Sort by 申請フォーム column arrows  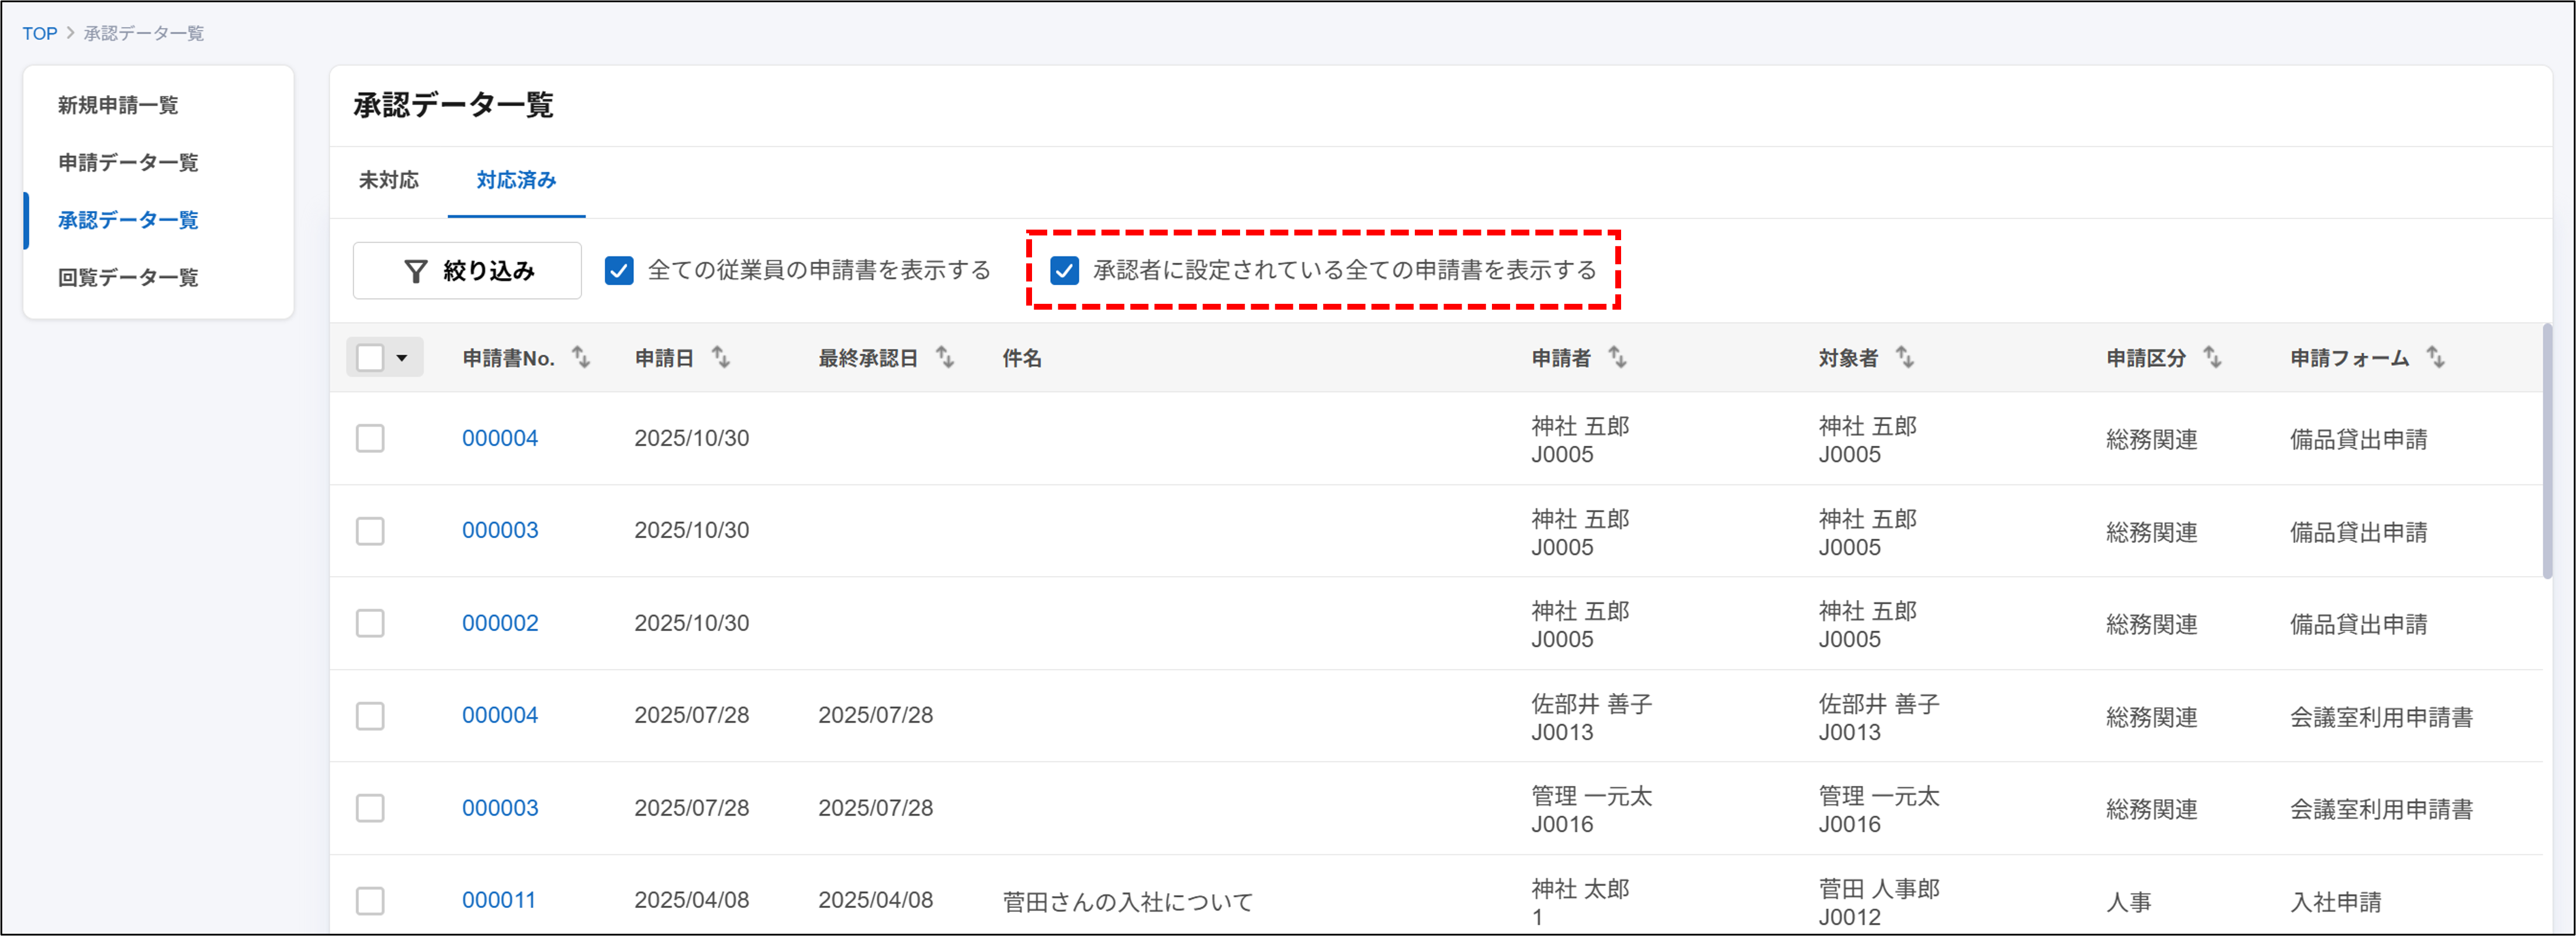pyautogui.click(x=2435, y=357)
